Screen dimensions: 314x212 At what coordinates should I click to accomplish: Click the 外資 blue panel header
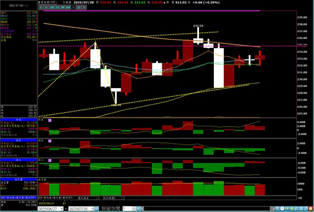pyautogui.click(x=19, y=120)
